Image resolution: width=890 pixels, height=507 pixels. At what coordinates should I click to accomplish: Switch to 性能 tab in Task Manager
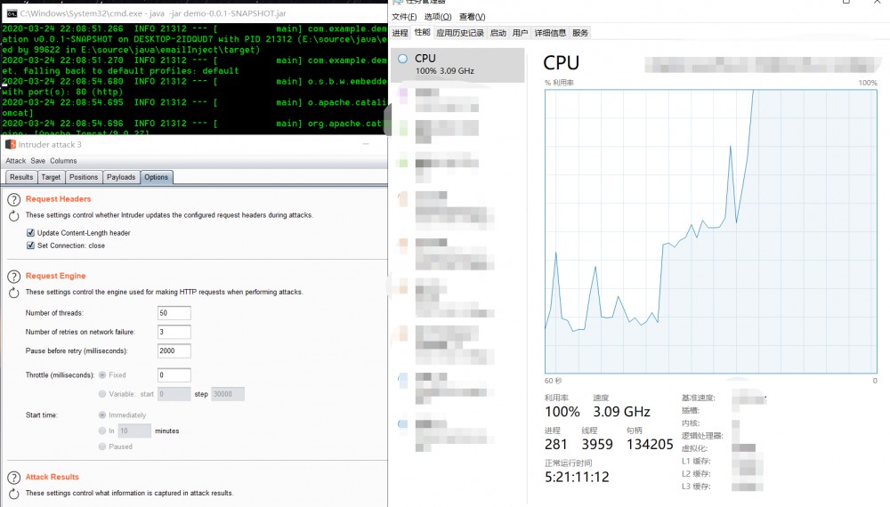coord(422,32)
